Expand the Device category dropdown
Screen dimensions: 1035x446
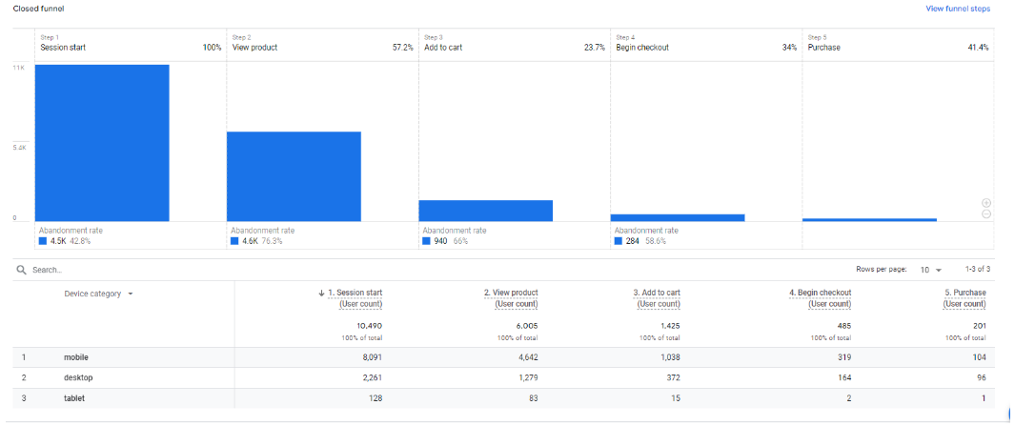click(99, 294)
